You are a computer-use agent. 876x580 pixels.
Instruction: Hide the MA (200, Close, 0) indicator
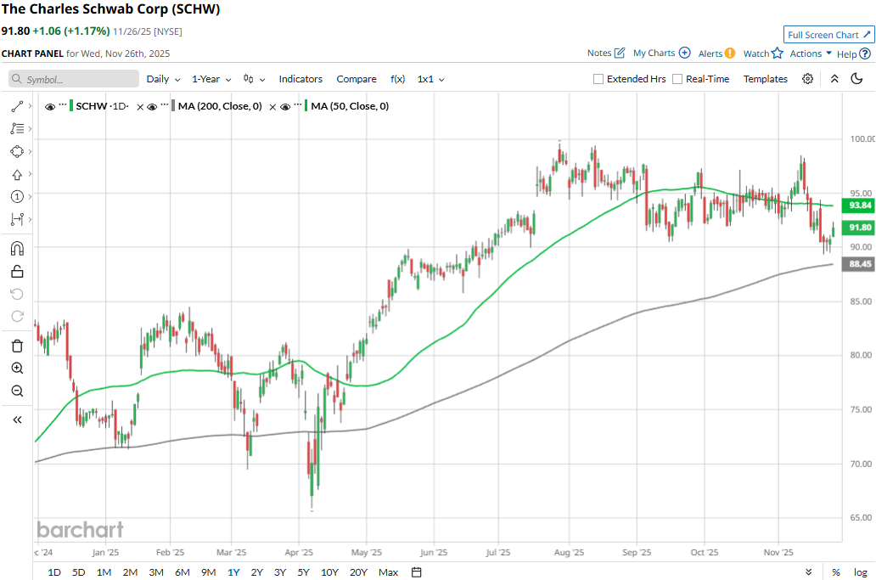click(x=152, y=107)
